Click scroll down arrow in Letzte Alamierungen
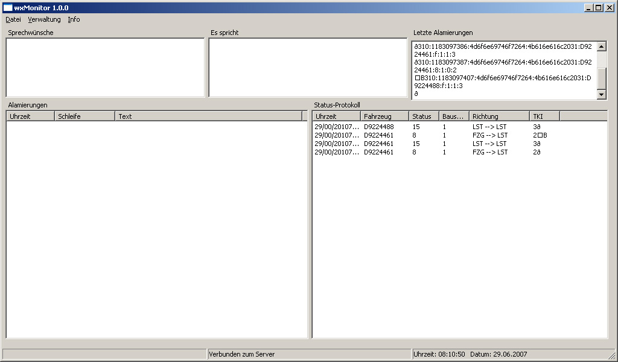 pos(601,94)
